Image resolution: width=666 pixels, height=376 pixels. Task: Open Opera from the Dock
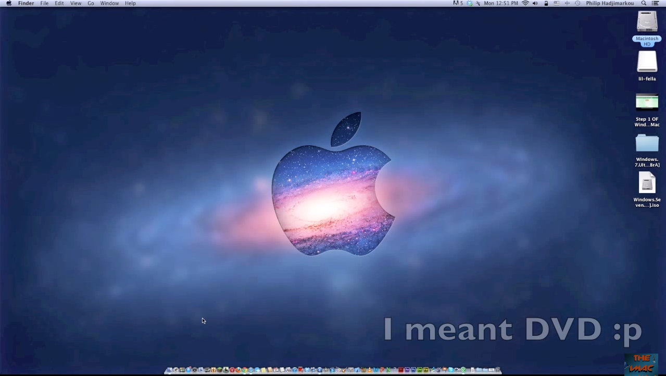click(232, 370)
